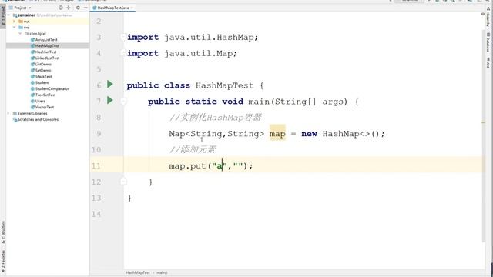The width and height of the screenshot is (493, 277).
Task: Click the expand/collapse all icon in Project panel
Action: [69, 8]
